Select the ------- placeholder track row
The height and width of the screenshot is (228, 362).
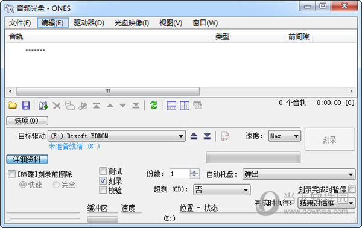tap(36, 50)
